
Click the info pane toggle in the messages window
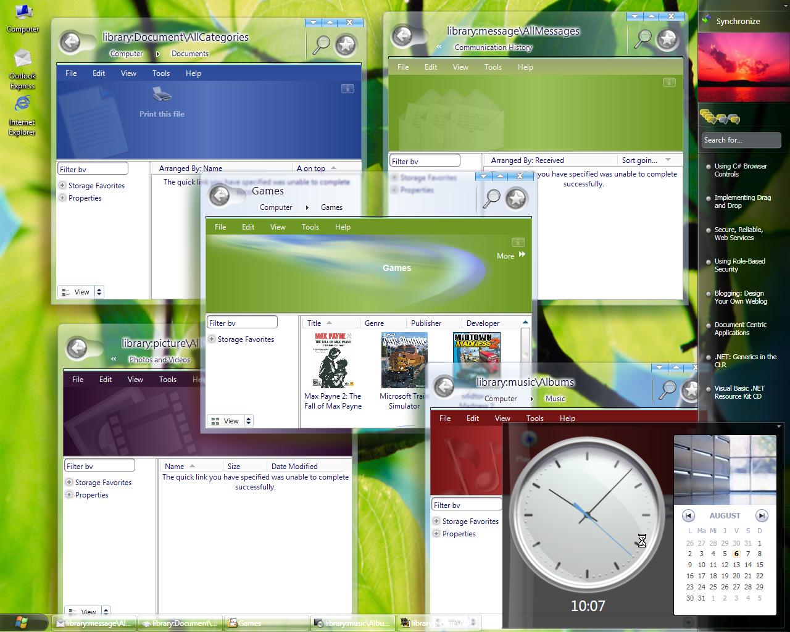(x=669, y=82)
